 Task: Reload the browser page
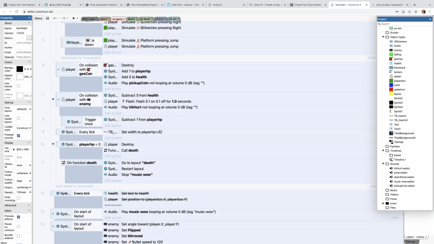coord(17,11)
